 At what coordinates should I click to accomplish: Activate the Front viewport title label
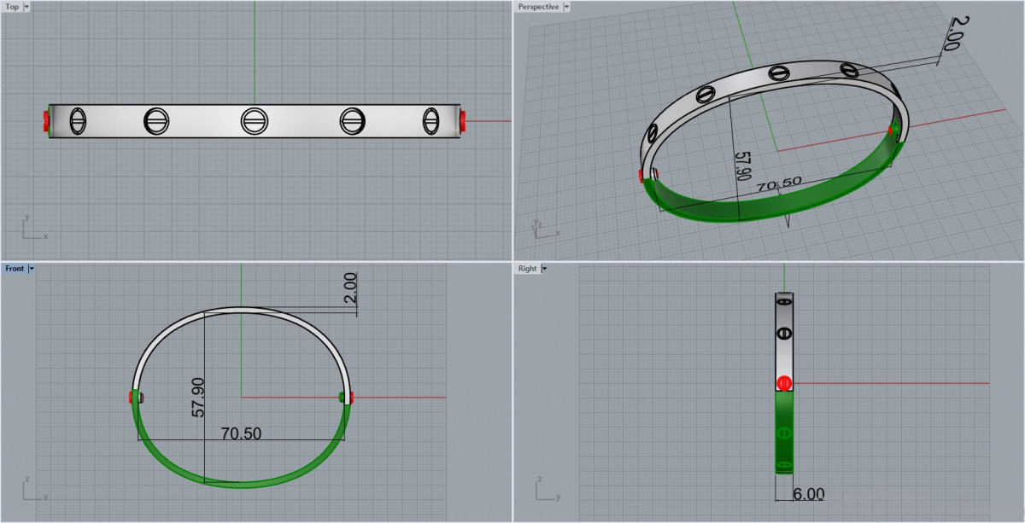click(15, 269)
